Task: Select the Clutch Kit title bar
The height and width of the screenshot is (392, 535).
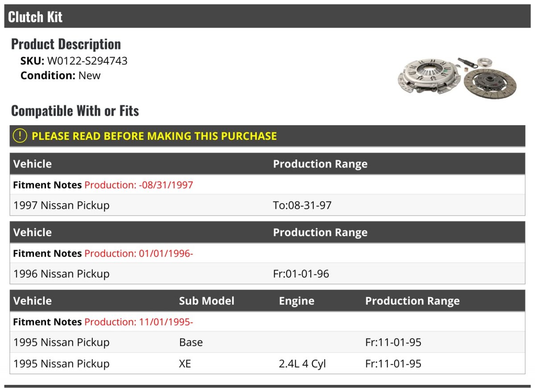Action: click(x=267, y=16)
